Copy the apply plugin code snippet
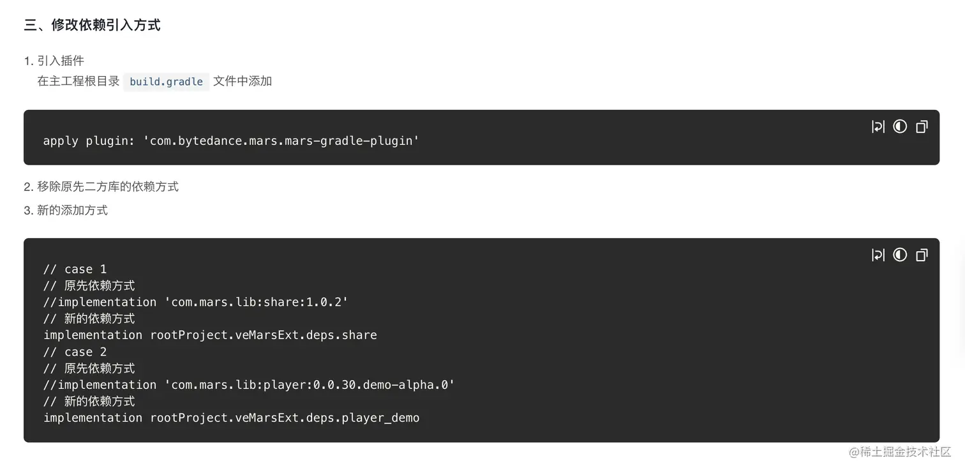This screenshot has width=965, height=472. click(x=922, y=126)
